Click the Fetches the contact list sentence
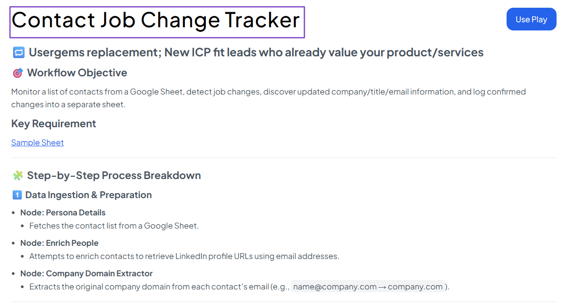The width and height of the screenshot is (567, 304). click(x=114, y=226)
